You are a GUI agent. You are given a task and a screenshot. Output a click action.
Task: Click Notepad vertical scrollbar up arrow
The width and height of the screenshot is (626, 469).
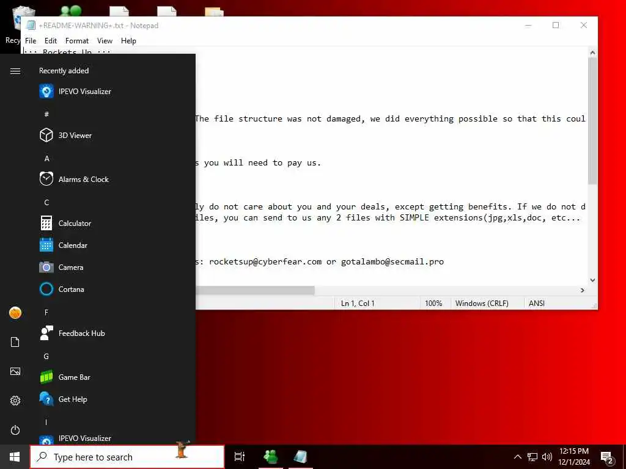592,53
